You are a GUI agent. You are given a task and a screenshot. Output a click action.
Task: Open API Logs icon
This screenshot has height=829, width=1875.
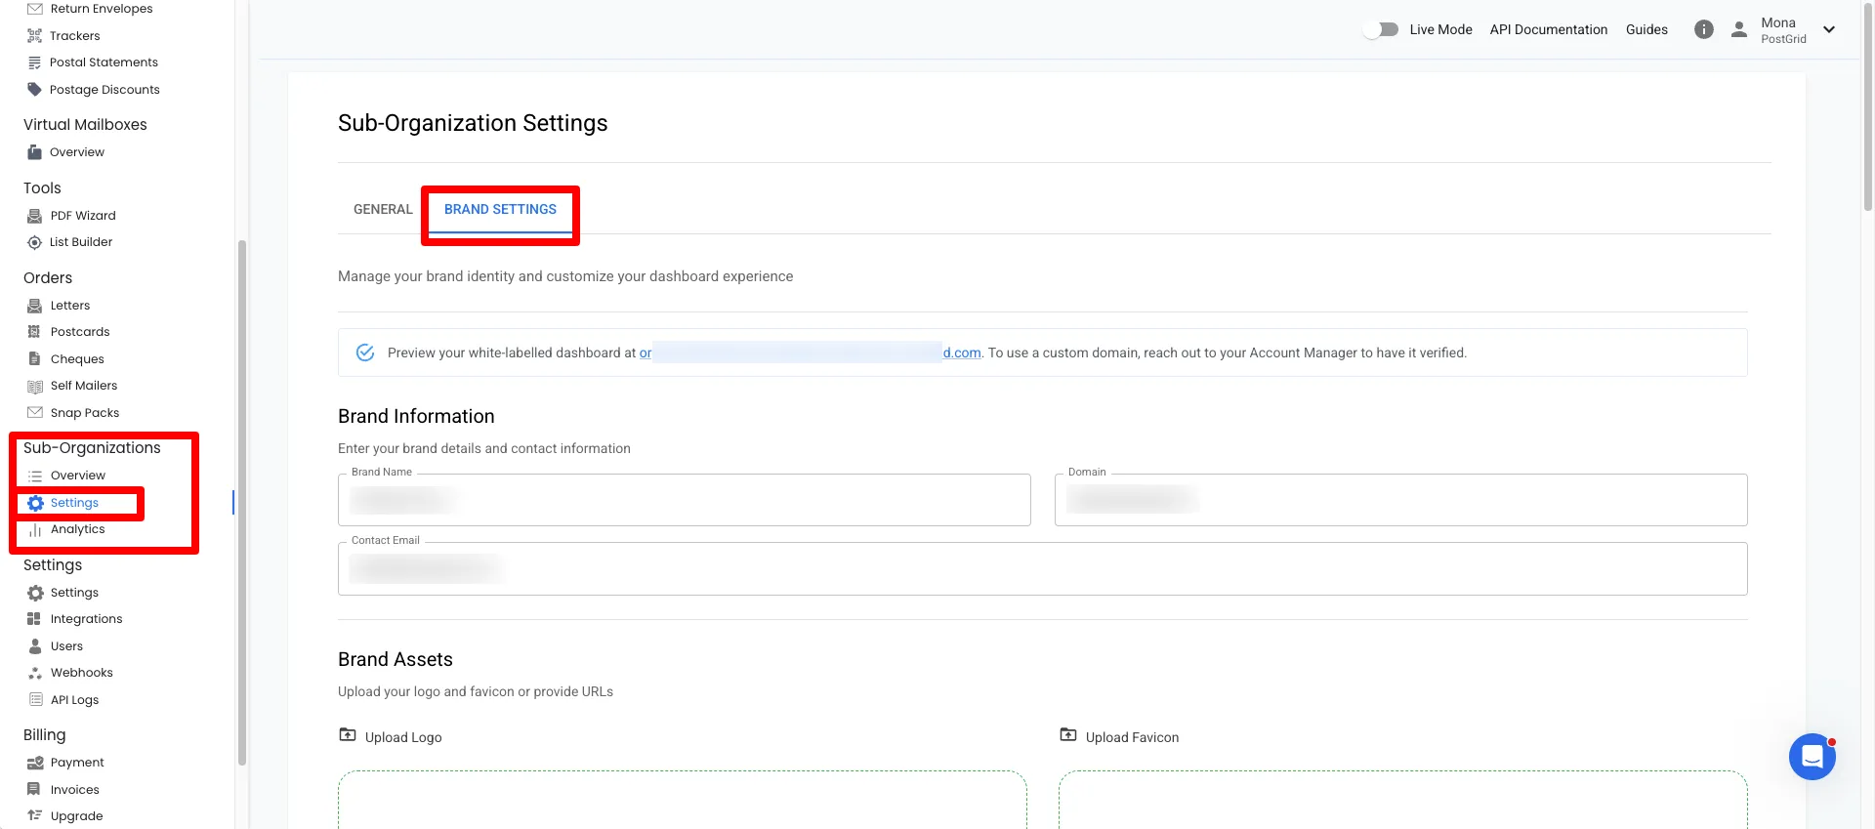coord(35,700)
